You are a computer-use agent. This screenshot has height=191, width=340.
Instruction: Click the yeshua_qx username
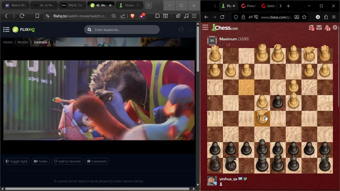(228, 179)
